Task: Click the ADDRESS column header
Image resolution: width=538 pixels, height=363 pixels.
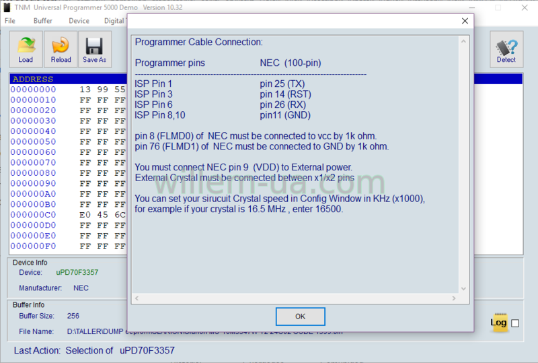Action: click(33, 79)
